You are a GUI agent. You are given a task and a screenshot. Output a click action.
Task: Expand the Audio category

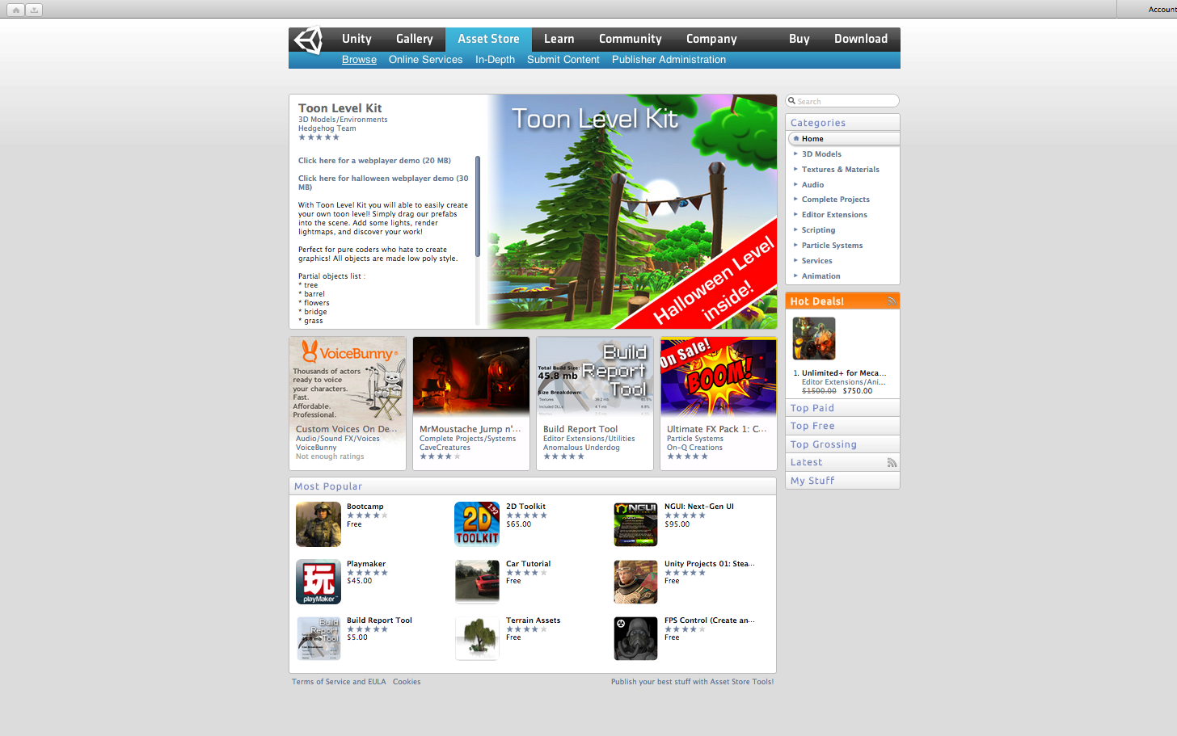(x=812, y=185)
